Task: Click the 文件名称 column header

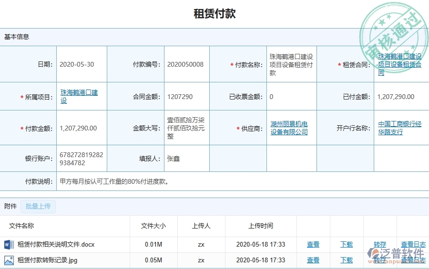Action: tap(21, 226)
